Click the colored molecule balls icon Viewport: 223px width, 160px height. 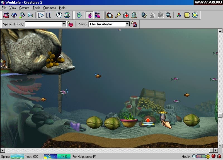[179, 15]
